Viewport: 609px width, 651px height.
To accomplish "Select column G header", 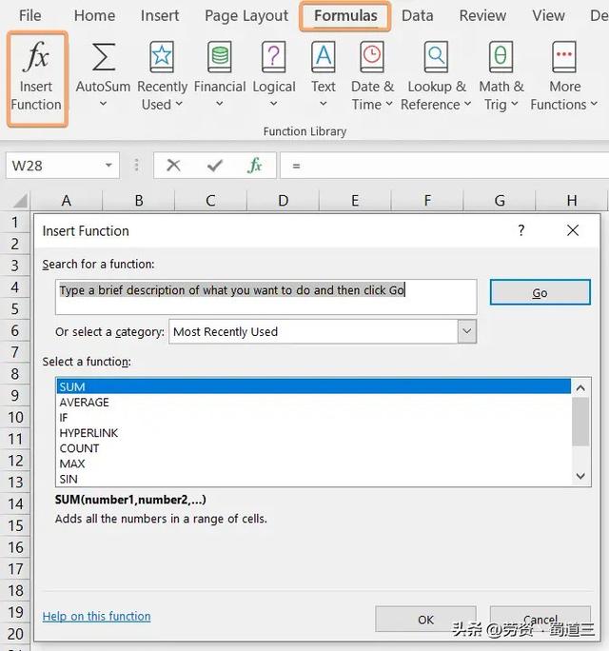I will click(500, 201).
